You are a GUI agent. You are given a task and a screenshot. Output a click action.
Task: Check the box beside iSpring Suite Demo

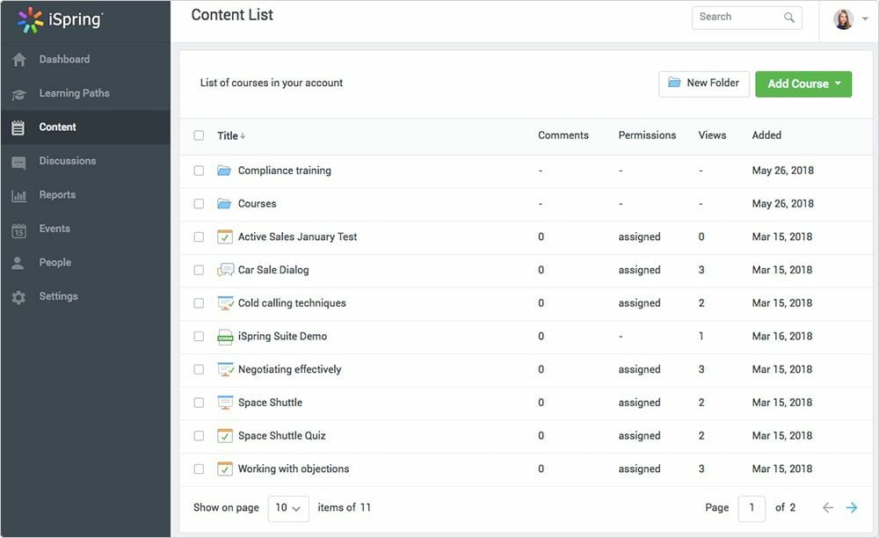(199, 336)
